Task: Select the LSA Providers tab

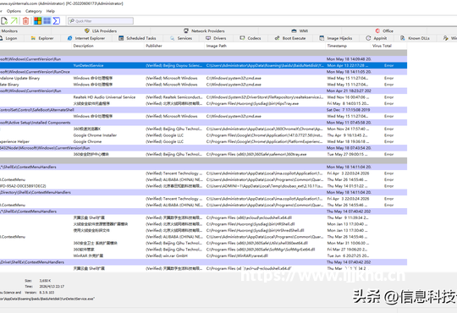Action: coord(101,31)
